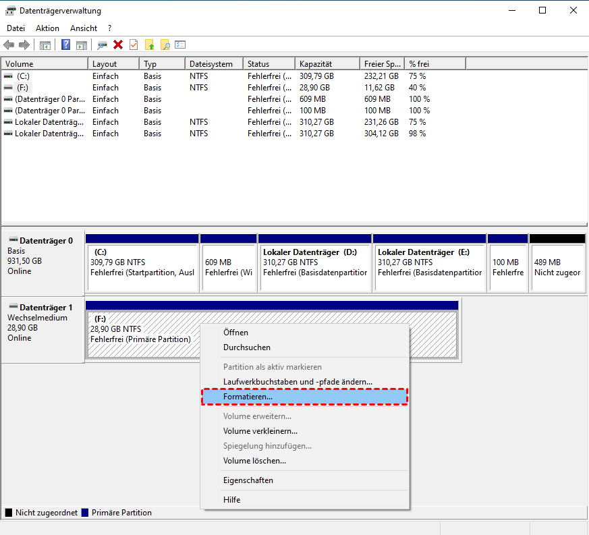This screenshot has width=589, height=535.
Task: Click Eigenschaften in the context menu
Action: click(248, 480)
